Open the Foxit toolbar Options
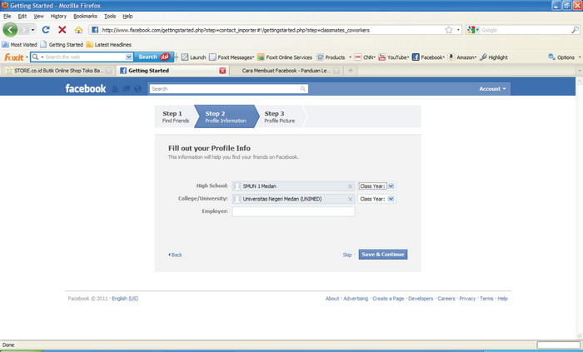 point(561,57)
